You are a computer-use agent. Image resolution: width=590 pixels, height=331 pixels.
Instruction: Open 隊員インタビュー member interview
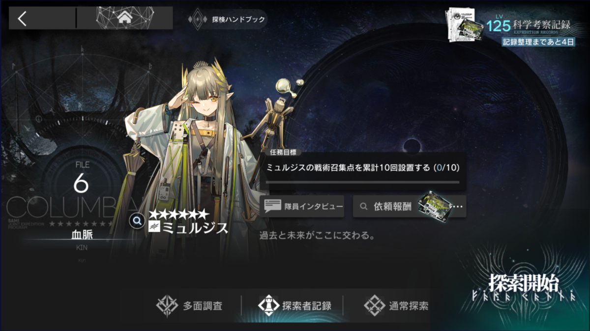[x=302, y=206]
